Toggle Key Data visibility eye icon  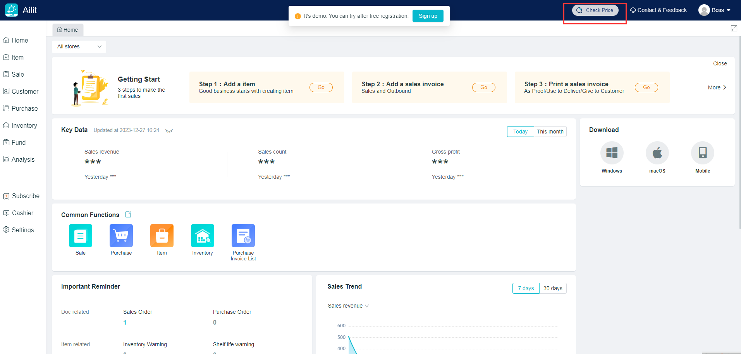[x=169, y=131]
